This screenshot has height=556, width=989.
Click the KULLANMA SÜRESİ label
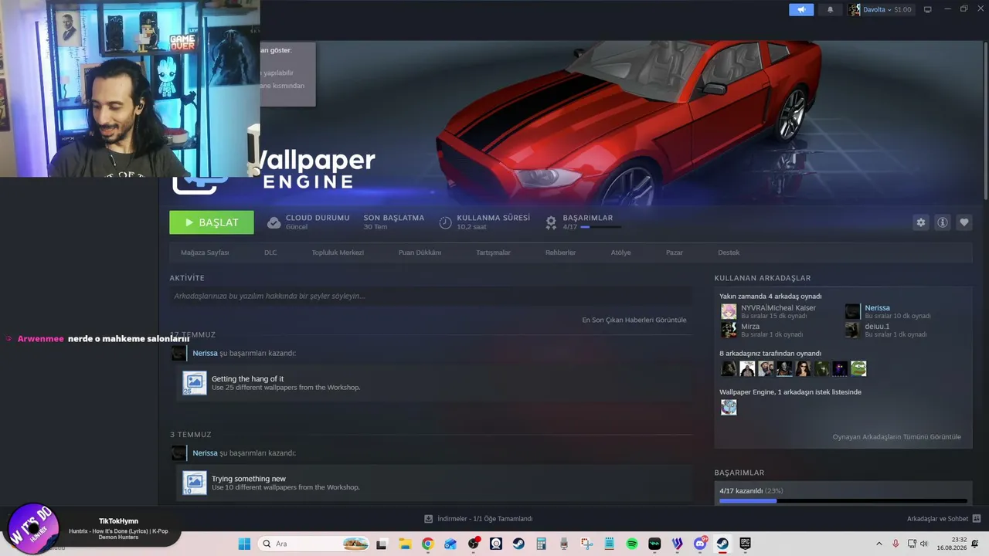point(493,218)
